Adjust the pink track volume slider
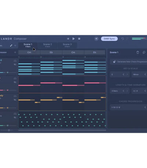The image size is (147, 168). pyautogui.click(x=8, y=90)
